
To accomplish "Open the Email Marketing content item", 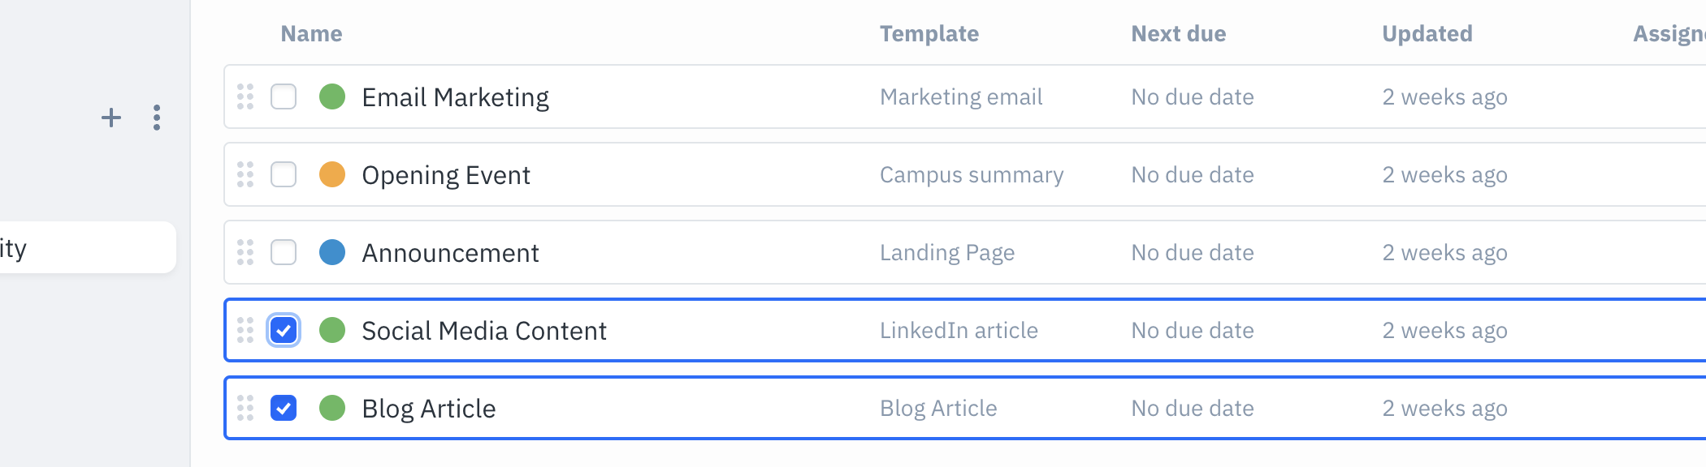I will pos(456,96).
